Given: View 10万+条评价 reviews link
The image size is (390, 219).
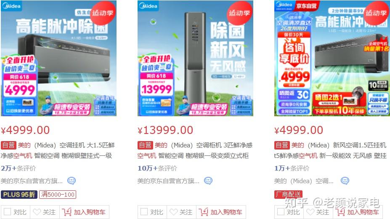Looking at the screenshot, I should pos(157,168).
